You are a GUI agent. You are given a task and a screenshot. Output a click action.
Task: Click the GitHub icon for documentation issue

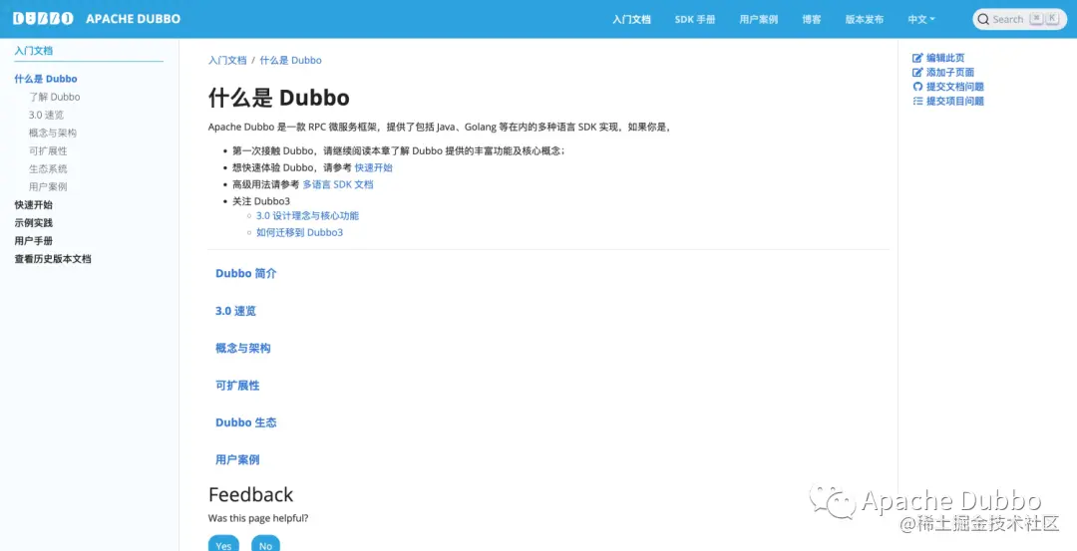click(x=917, y=87)
